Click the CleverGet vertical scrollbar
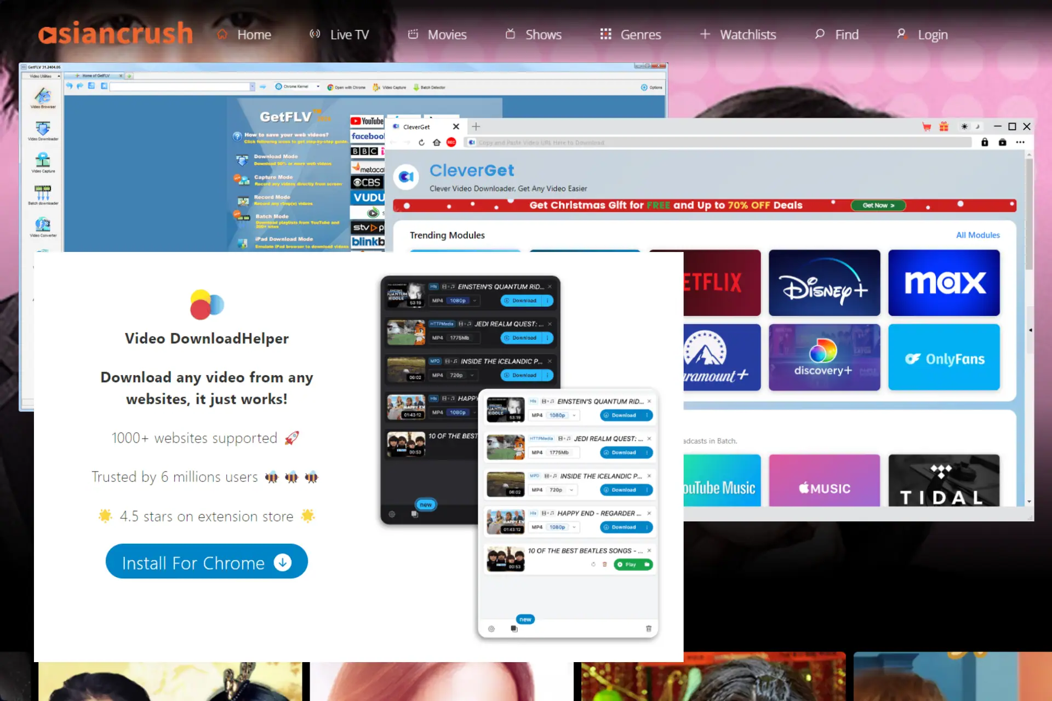 pos(1029,214)
